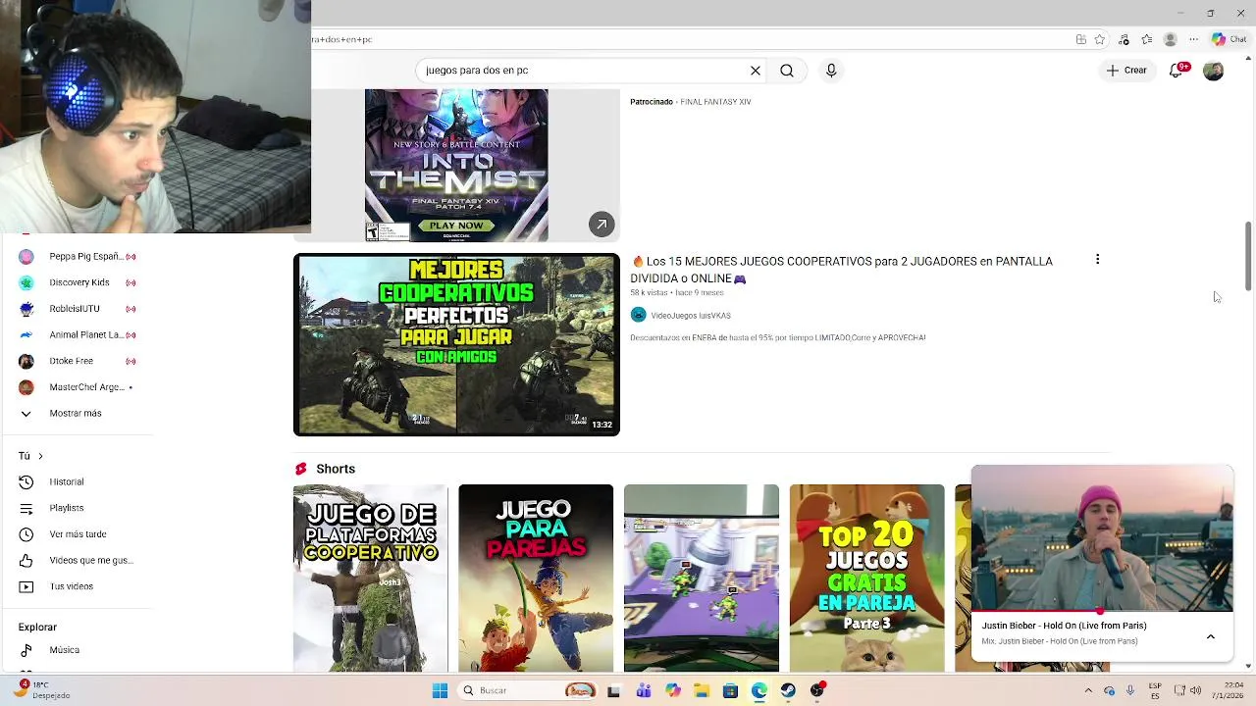Click the split screen icon in address bar
The width and height of the screenshot is (1256, 706).
(x=1080, y=39)
